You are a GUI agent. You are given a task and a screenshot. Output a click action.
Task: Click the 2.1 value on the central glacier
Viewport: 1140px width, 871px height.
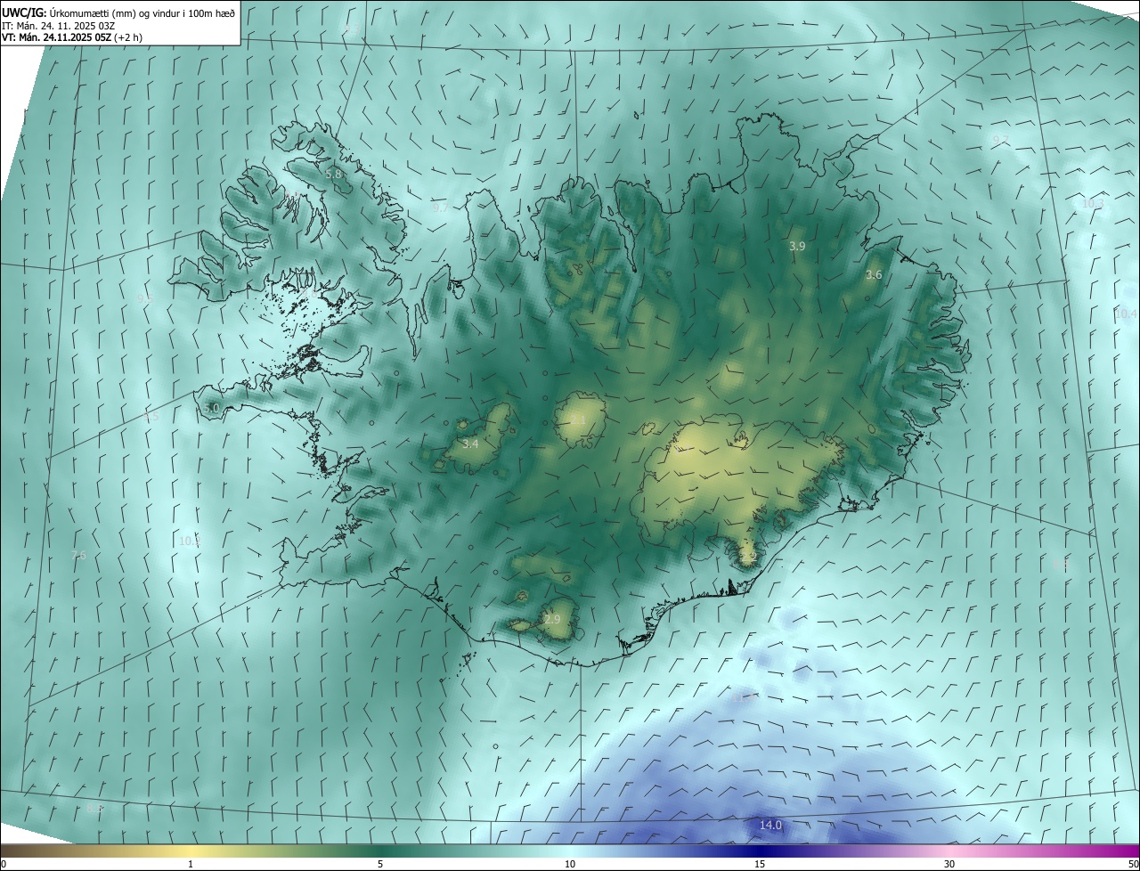point(578,420)
